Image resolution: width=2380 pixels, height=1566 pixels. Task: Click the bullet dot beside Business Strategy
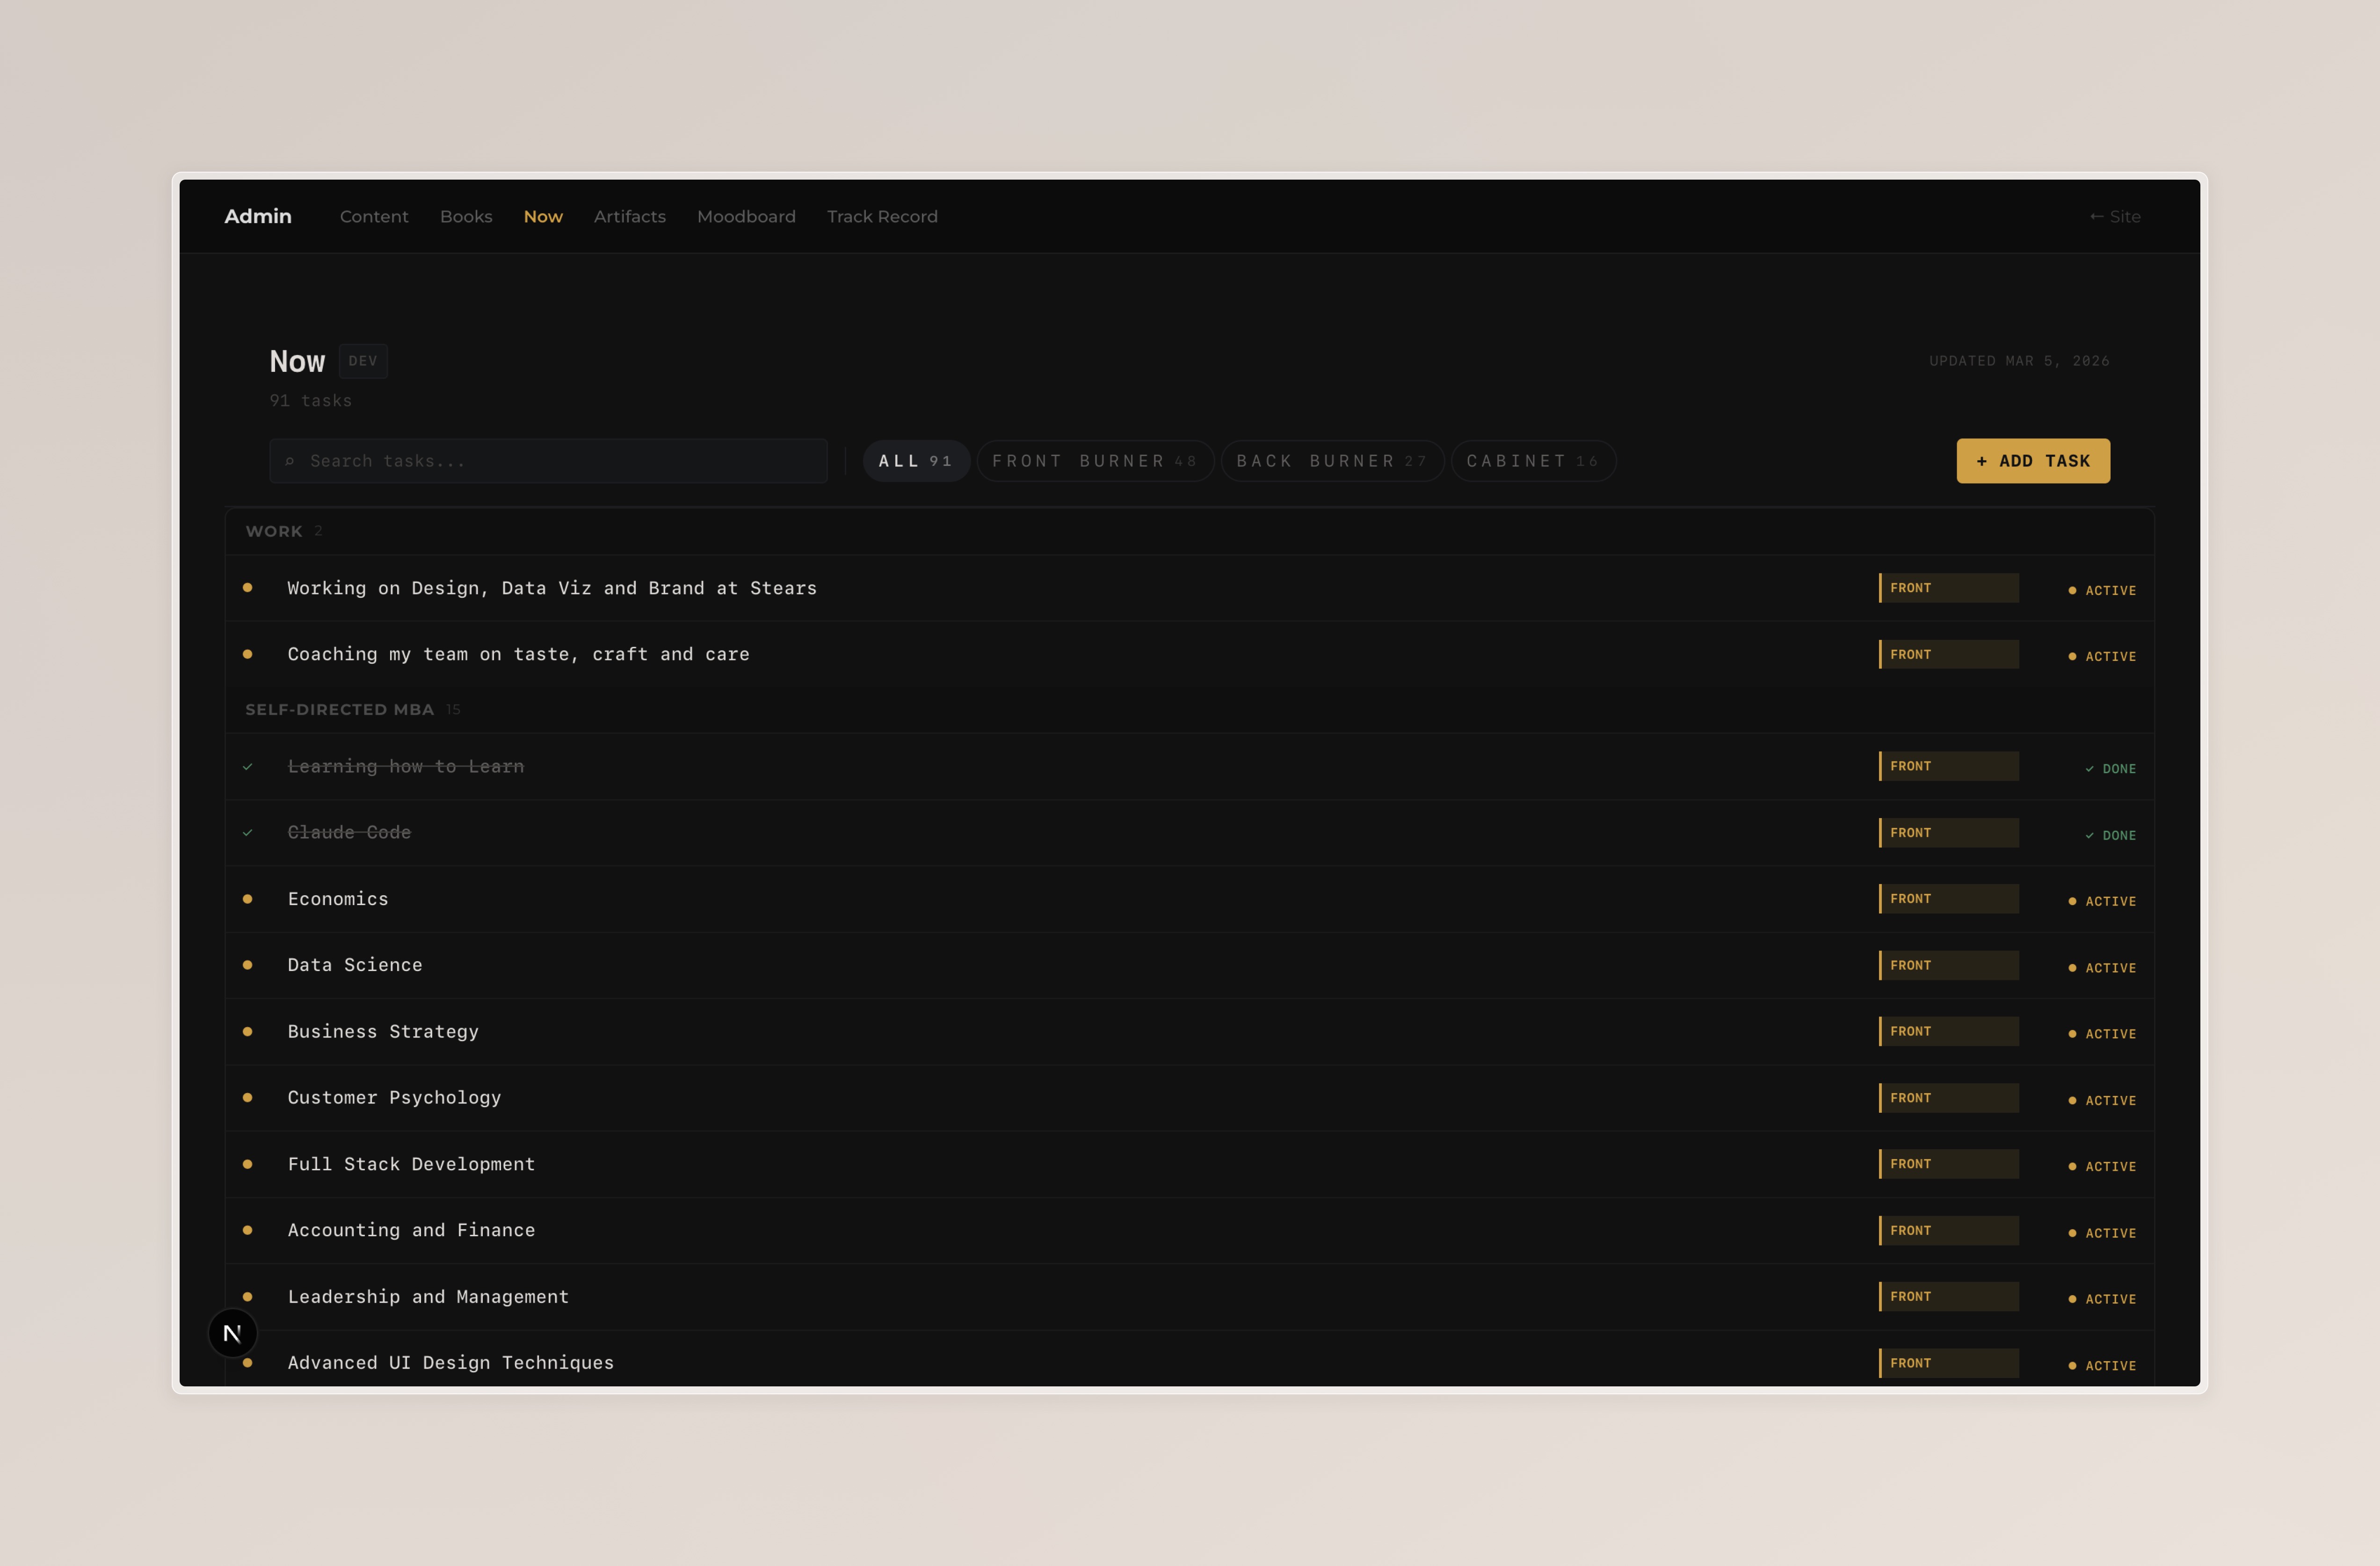pyautogui.click(x=247, y=1031)
